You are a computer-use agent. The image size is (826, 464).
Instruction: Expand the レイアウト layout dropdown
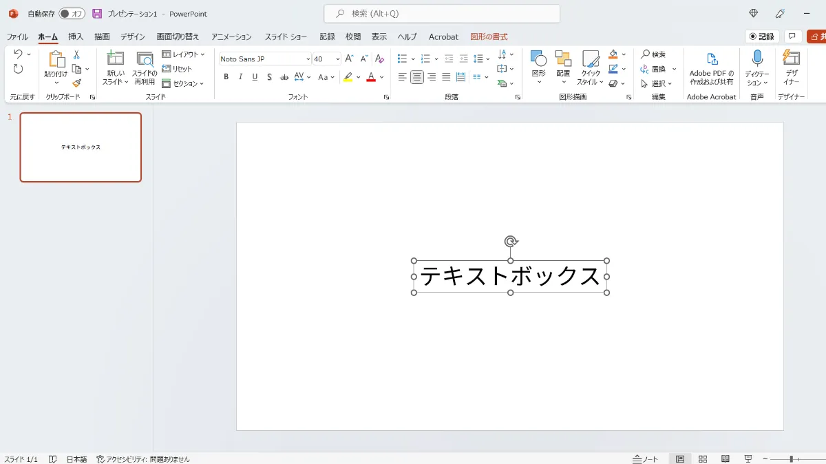(183, 54)
